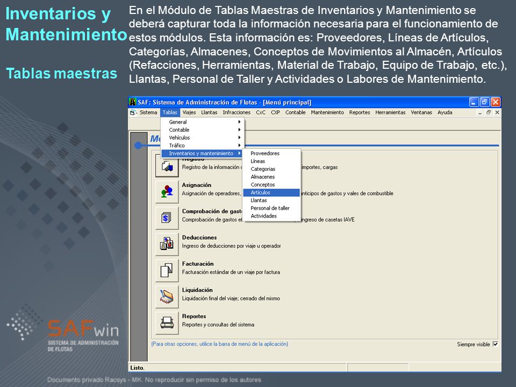Choose Almacenes in the submenu

click(x=271, y=177)
